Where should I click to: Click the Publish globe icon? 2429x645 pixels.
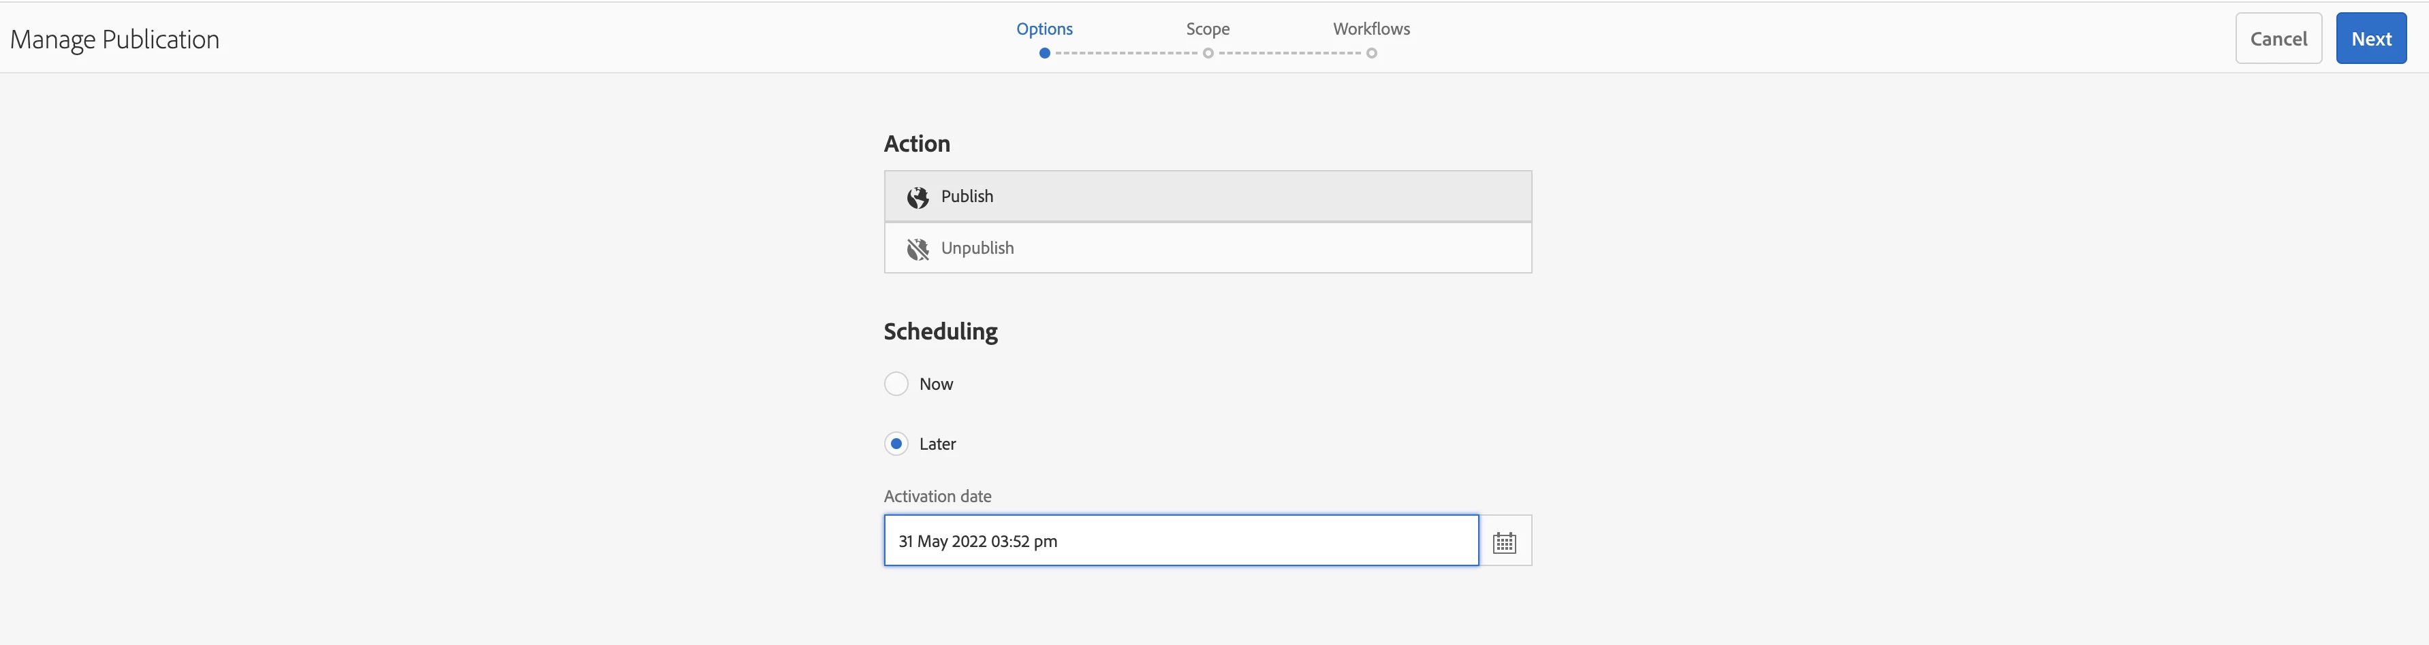pos(918,197)
